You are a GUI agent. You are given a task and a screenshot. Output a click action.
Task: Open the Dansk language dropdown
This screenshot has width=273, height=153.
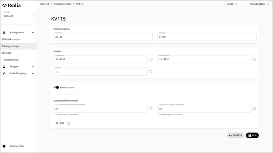[x=232, y=4]
